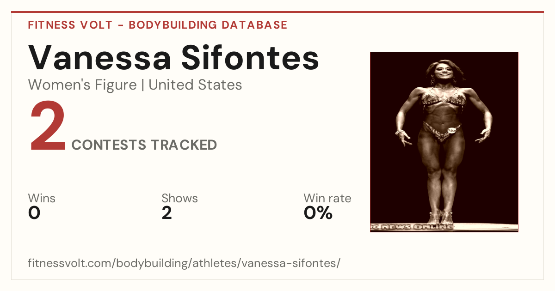Select the Women's Figure division text
The width and height of the screenshot is (555, 291).
click(x=82, y=85)
